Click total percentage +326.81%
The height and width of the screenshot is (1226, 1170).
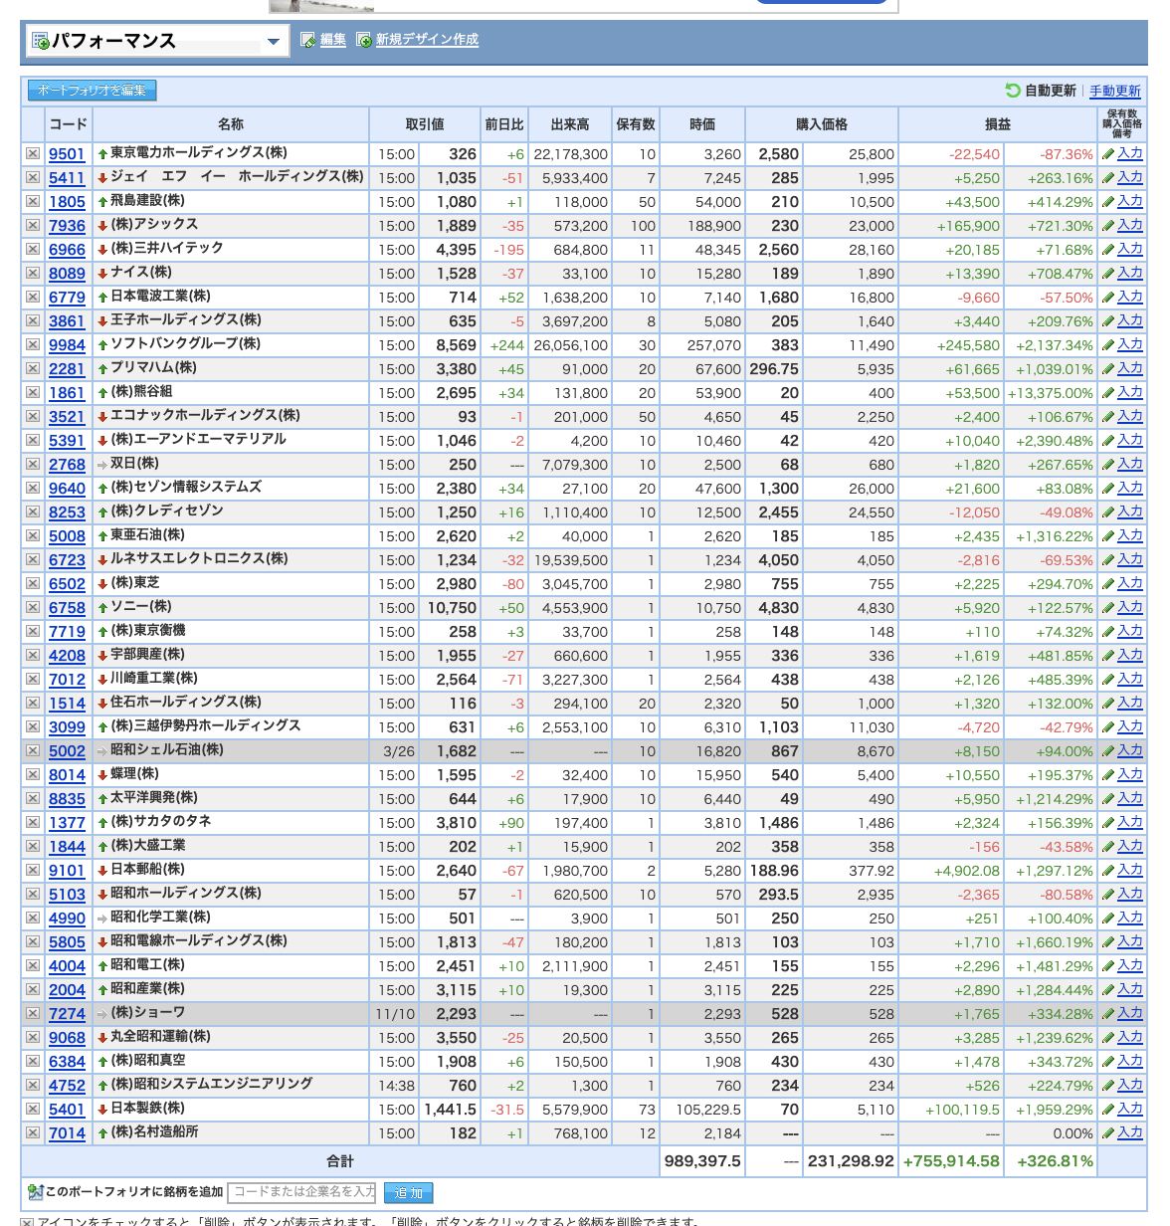click(1055, 1161)
